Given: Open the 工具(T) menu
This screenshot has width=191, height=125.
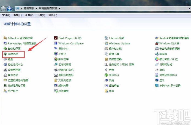Looking at the screenshot, I should tap(41, 15).
